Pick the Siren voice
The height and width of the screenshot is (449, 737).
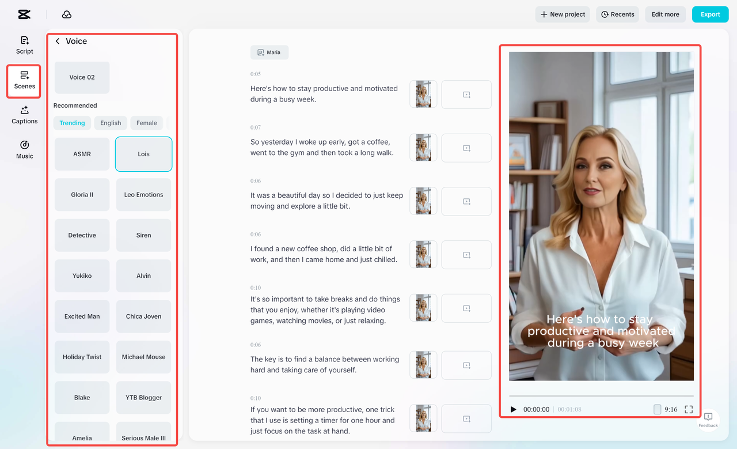[x=143, y=235]
